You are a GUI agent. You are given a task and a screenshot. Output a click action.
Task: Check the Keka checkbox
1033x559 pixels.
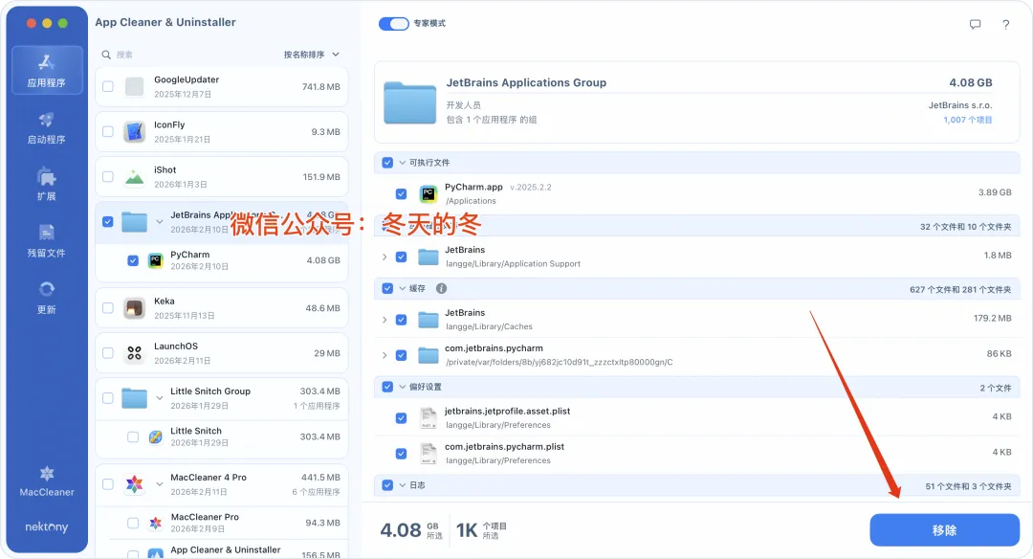click(108, 308)
